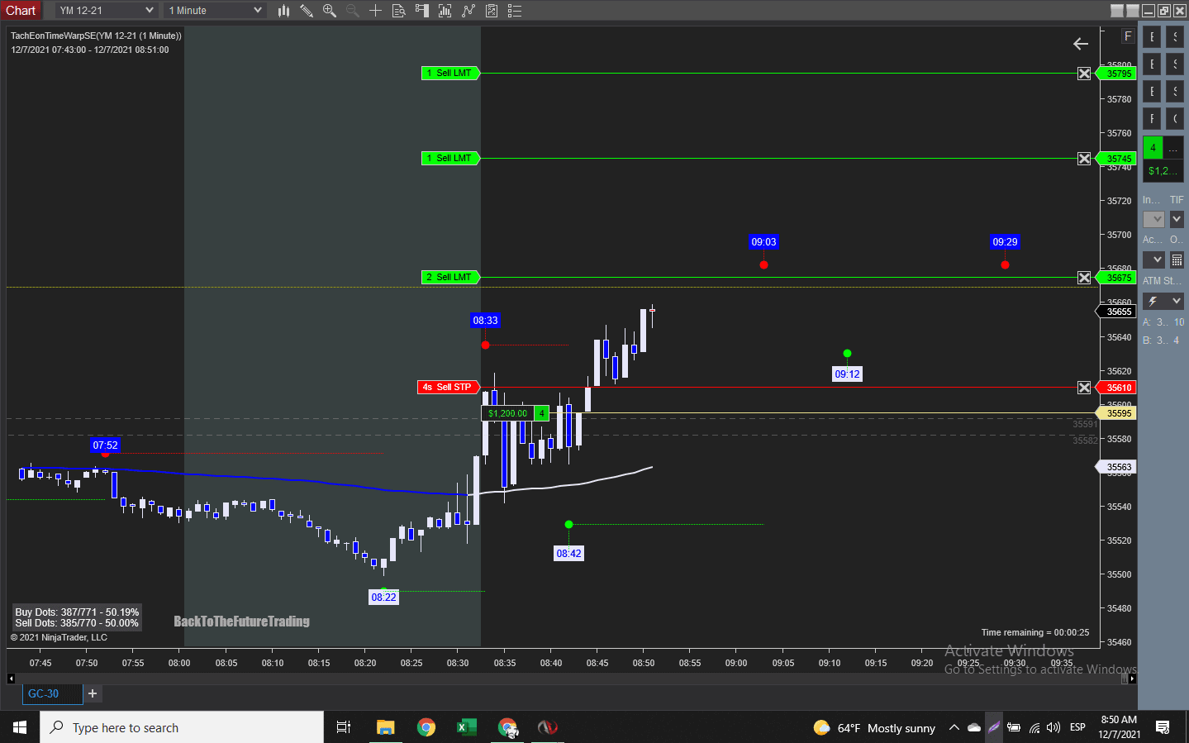Click the 35595 entry price label
Screen dimensions: 1189x743
click(x=1117, y=413)
